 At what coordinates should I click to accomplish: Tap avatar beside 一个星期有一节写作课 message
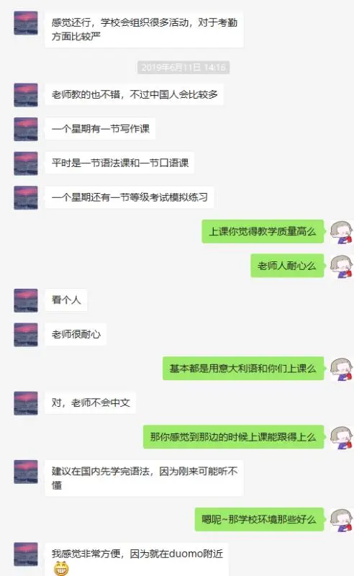point(26,129)
